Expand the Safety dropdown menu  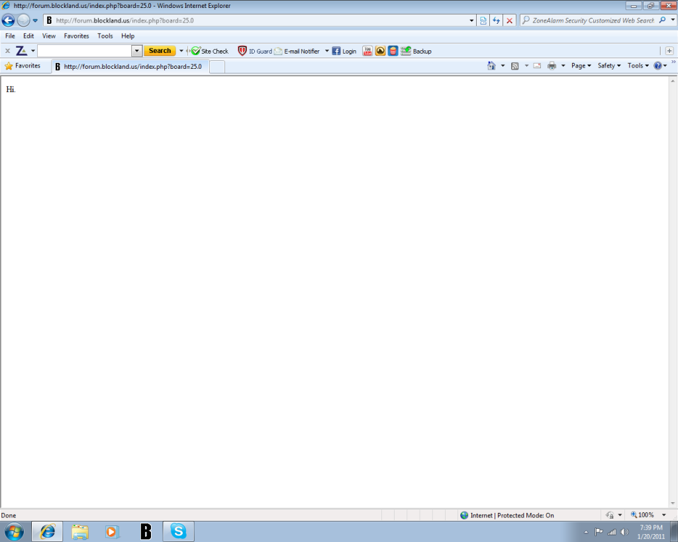pos(609,66)
